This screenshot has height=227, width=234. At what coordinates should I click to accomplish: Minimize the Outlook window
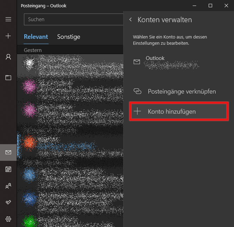[x=194, y=6]
